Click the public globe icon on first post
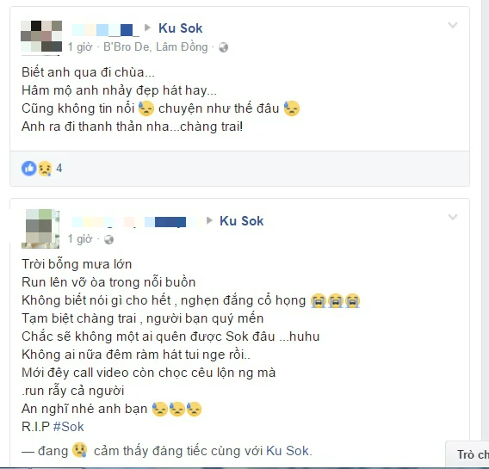489x469 pixels. 223,47
